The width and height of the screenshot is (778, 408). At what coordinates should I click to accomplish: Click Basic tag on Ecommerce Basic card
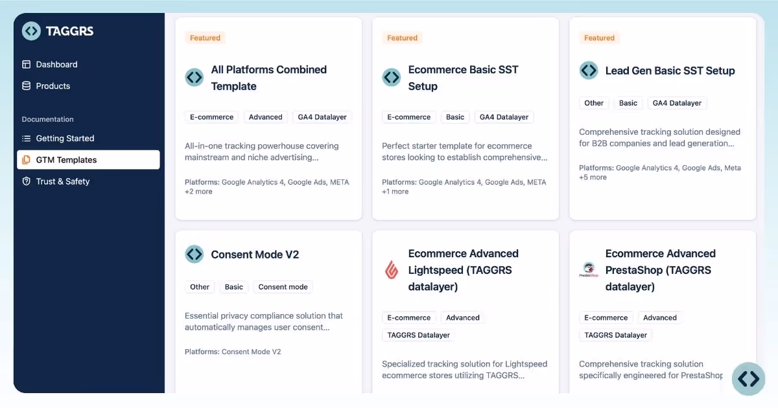(x=455, y=117)
